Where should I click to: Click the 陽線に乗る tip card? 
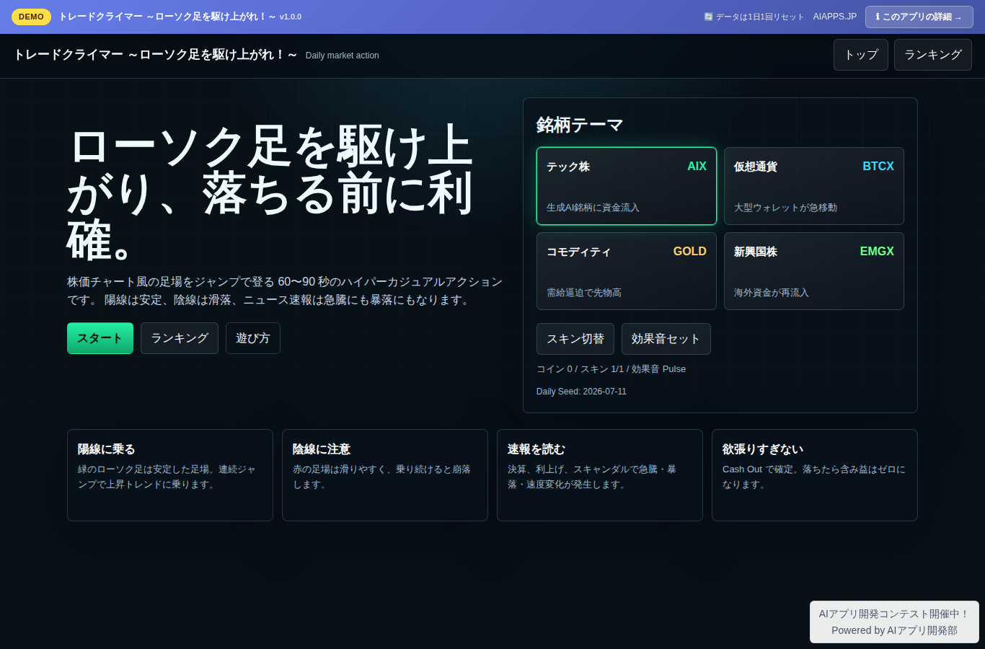coord(170,475)
